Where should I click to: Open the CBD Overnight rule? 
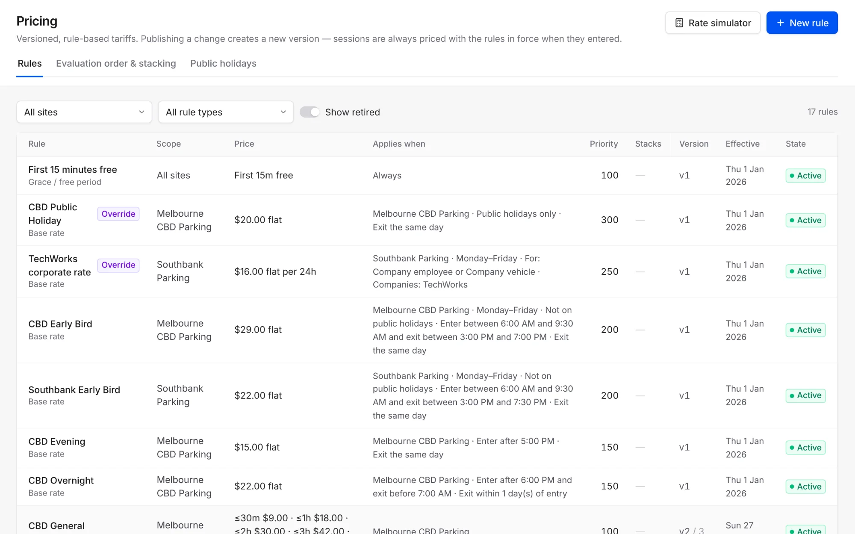point(61,480)
